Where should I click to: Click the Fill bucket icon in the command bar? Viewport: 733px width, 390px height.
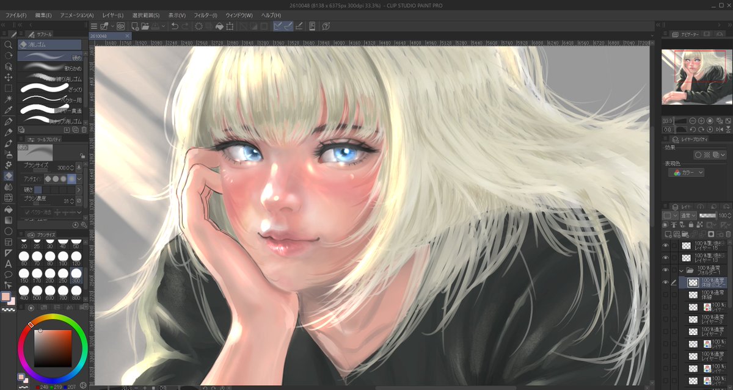click(x=219, y=26)
